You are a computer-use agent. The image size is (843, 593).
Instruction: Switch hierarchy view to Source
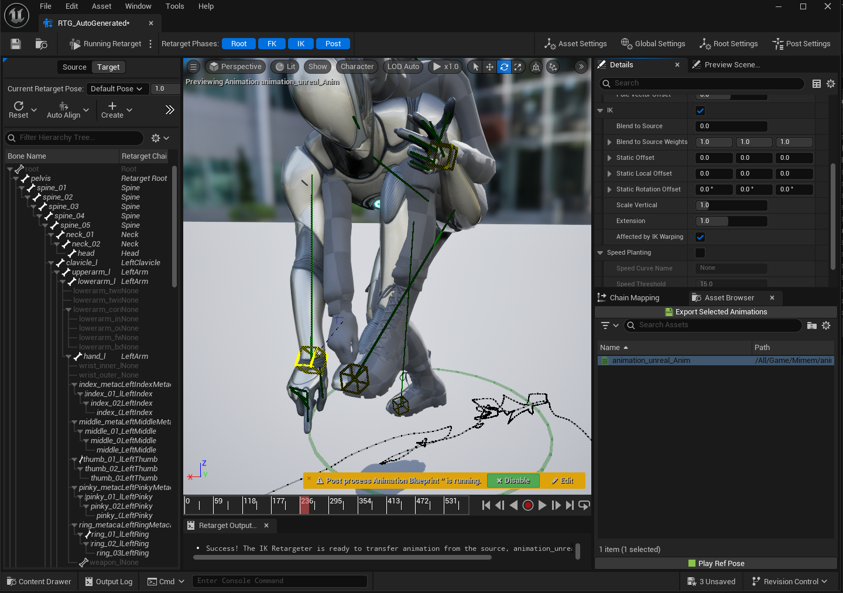point(74,67)
